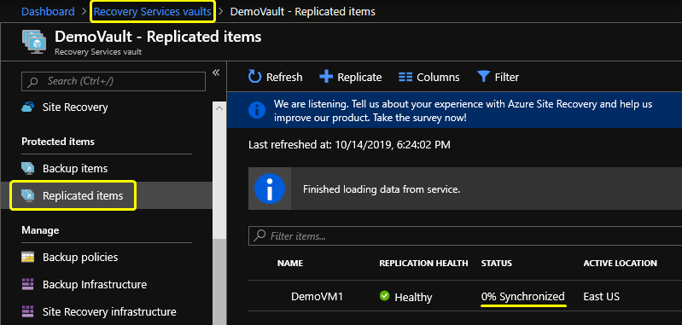This screenshot has height=325, width=682.
Task: Click the Filter funnel icon
Action: [483, 77]
